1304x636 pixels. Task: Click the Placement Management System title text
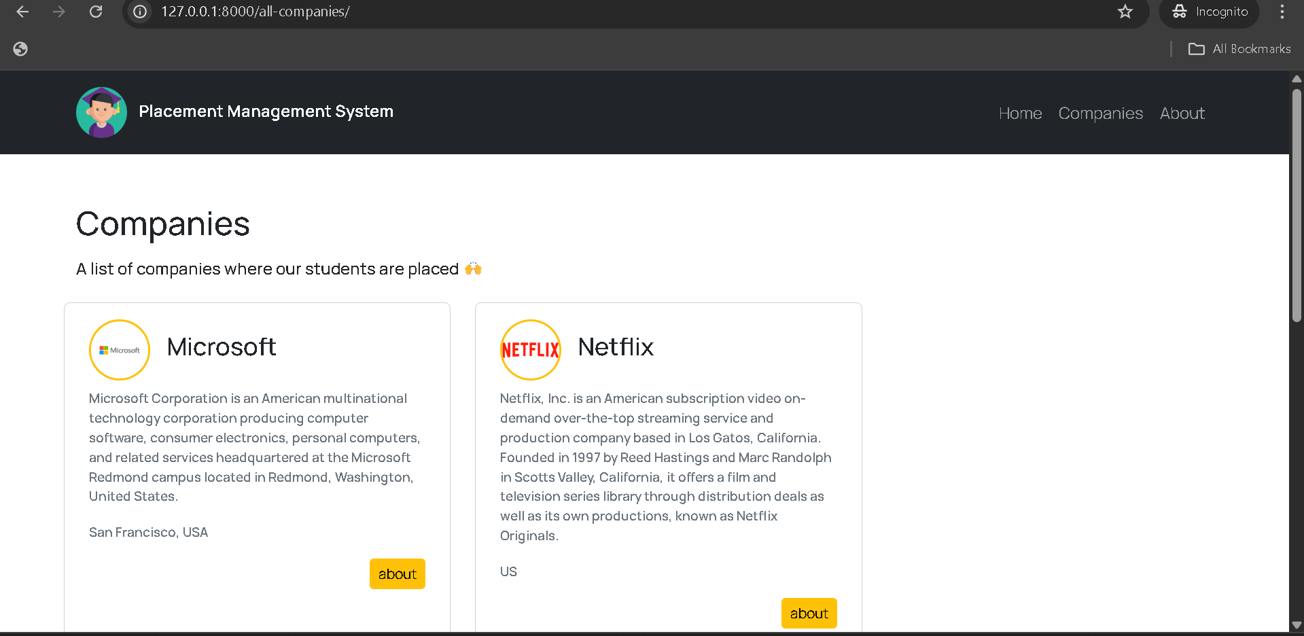[266, 111]
